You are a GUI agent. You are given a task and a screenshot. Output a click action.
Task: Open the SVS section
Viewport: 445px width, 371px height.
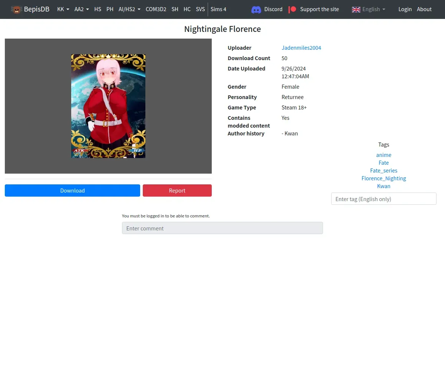(x=200, y=9)
